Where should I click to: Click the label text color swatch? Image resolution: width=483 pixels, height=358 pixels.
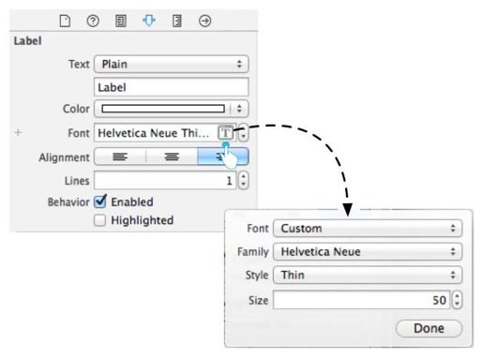point(163,109)
